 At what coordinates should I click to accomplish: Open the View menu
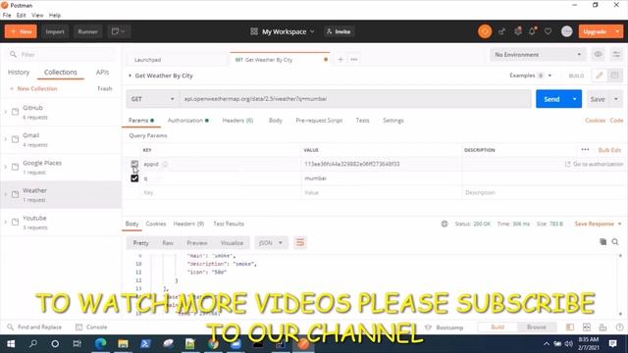click(x=37, y=16)
